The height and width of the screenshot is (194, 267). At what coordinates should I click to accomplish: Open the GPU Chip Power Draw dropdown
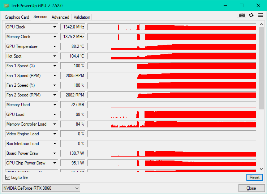coord(55,163)
